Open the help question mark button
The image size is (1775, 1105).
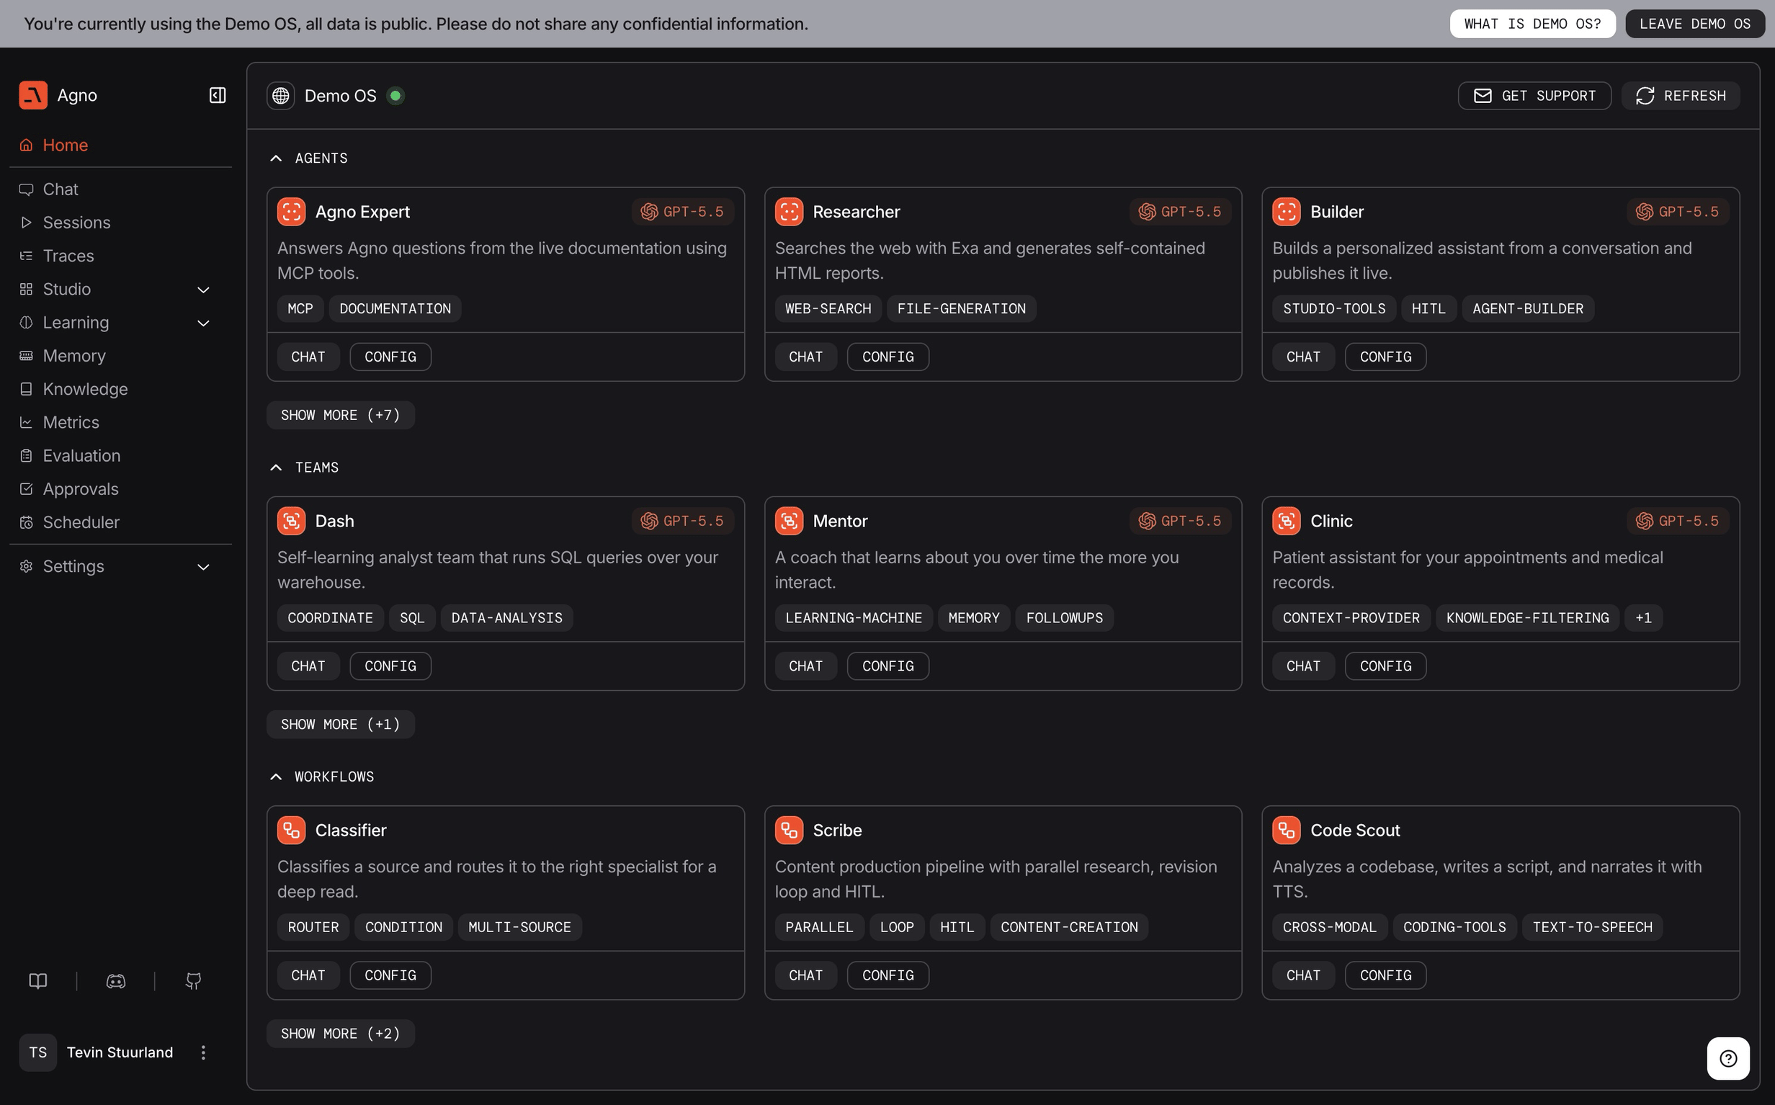pyautogui.click(x=1727, y=1058)
